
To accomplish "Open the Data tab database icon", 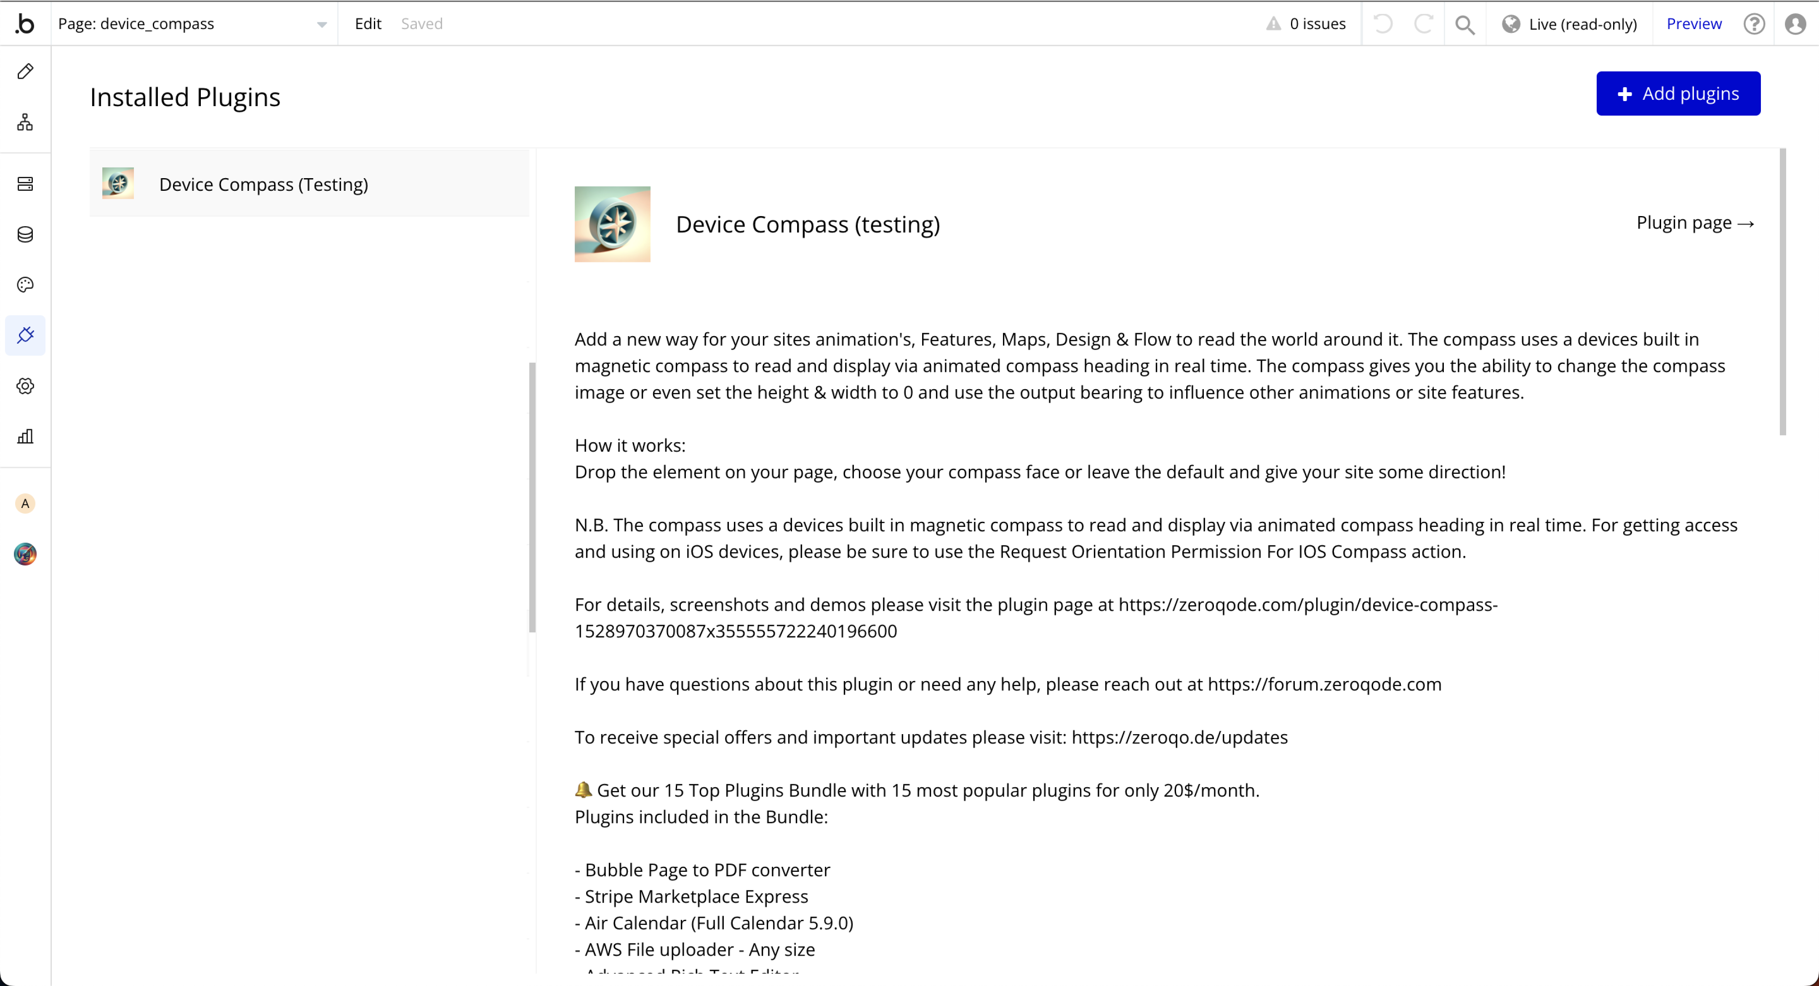I will [x=25, y=235].
